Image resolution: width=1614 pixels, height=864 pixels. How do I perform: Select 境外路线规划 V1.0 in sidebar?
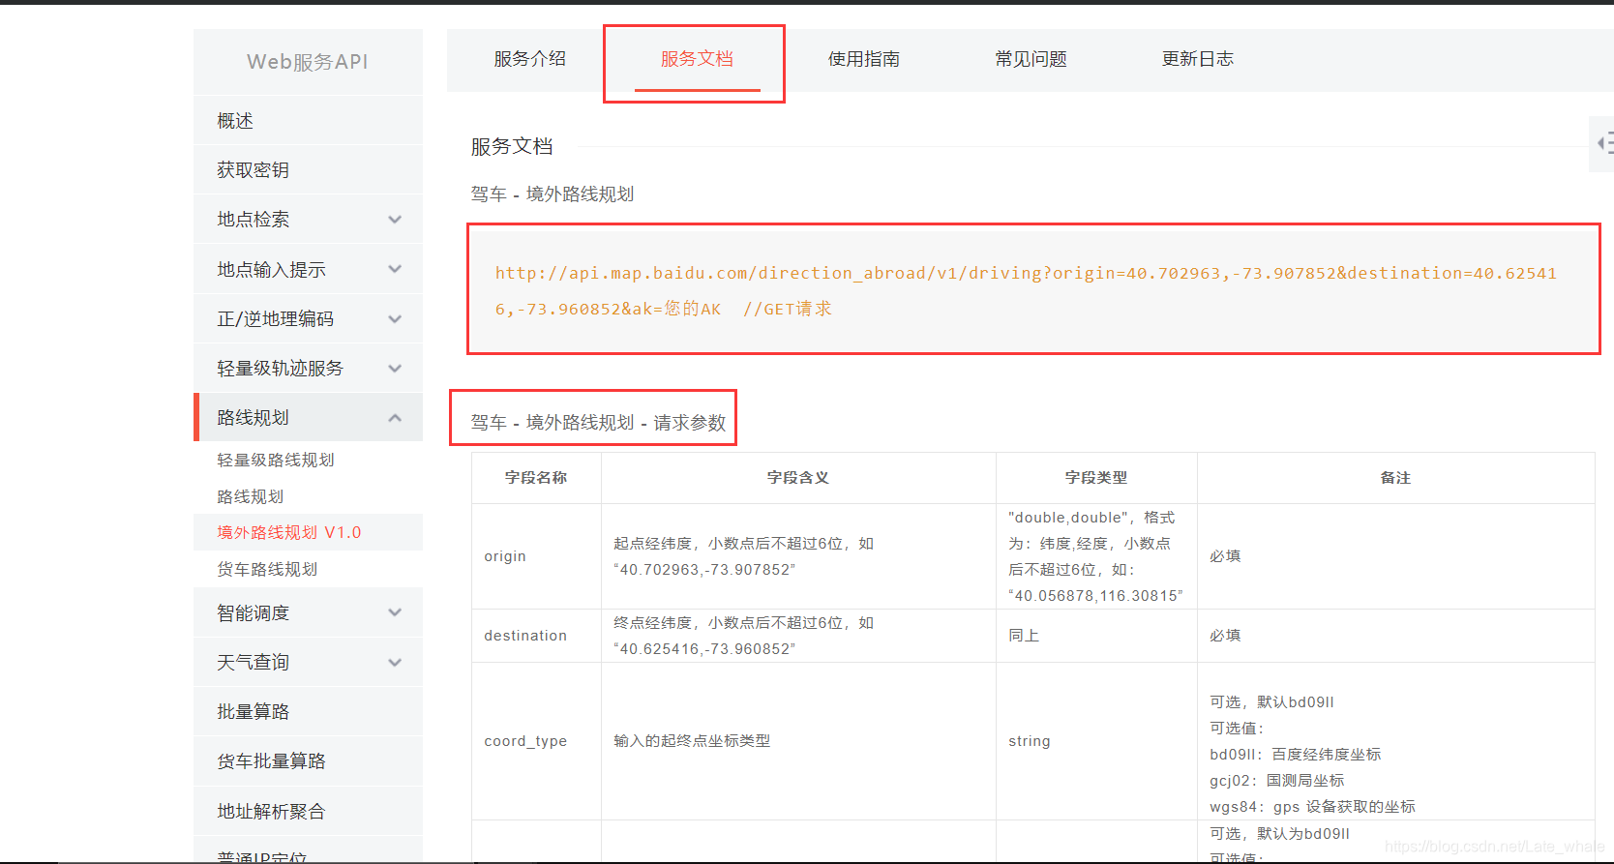289,532
